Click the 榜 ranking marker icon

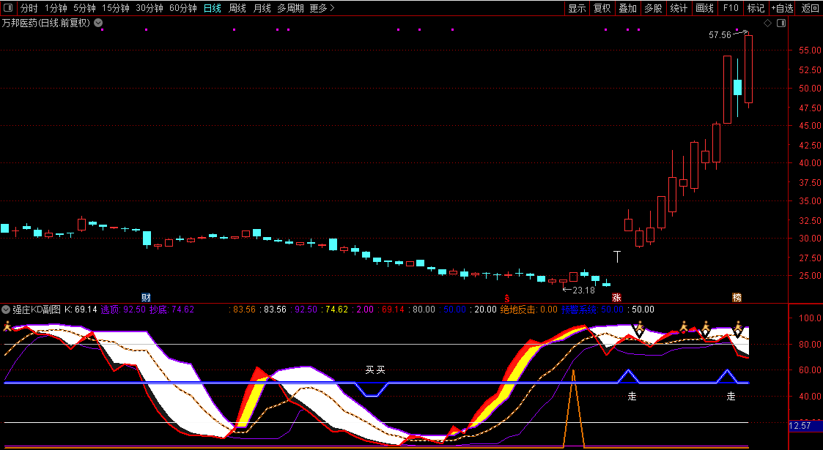click(x=737, y=298)
